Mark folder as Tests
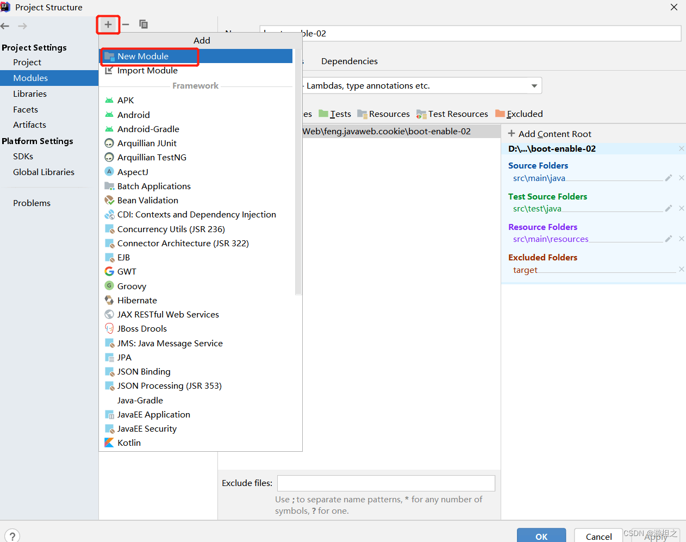The image size is (686, 542). click(335, 114)
